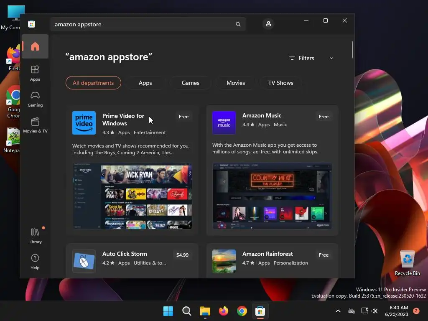The height and width of the screenshot is (321, 428).
Task: Select the All departments filter
Action: (93, 83)
